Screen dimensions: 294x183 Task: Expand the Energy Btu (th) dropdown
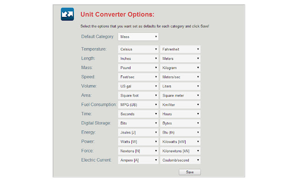pos(180,133)
